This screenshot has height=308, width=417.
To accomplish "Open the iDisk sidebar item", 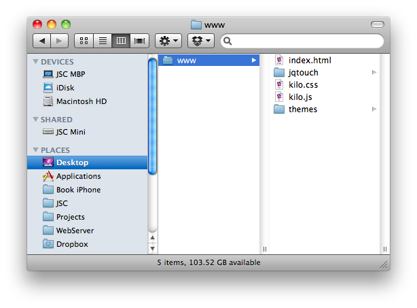I will (66, 88).
